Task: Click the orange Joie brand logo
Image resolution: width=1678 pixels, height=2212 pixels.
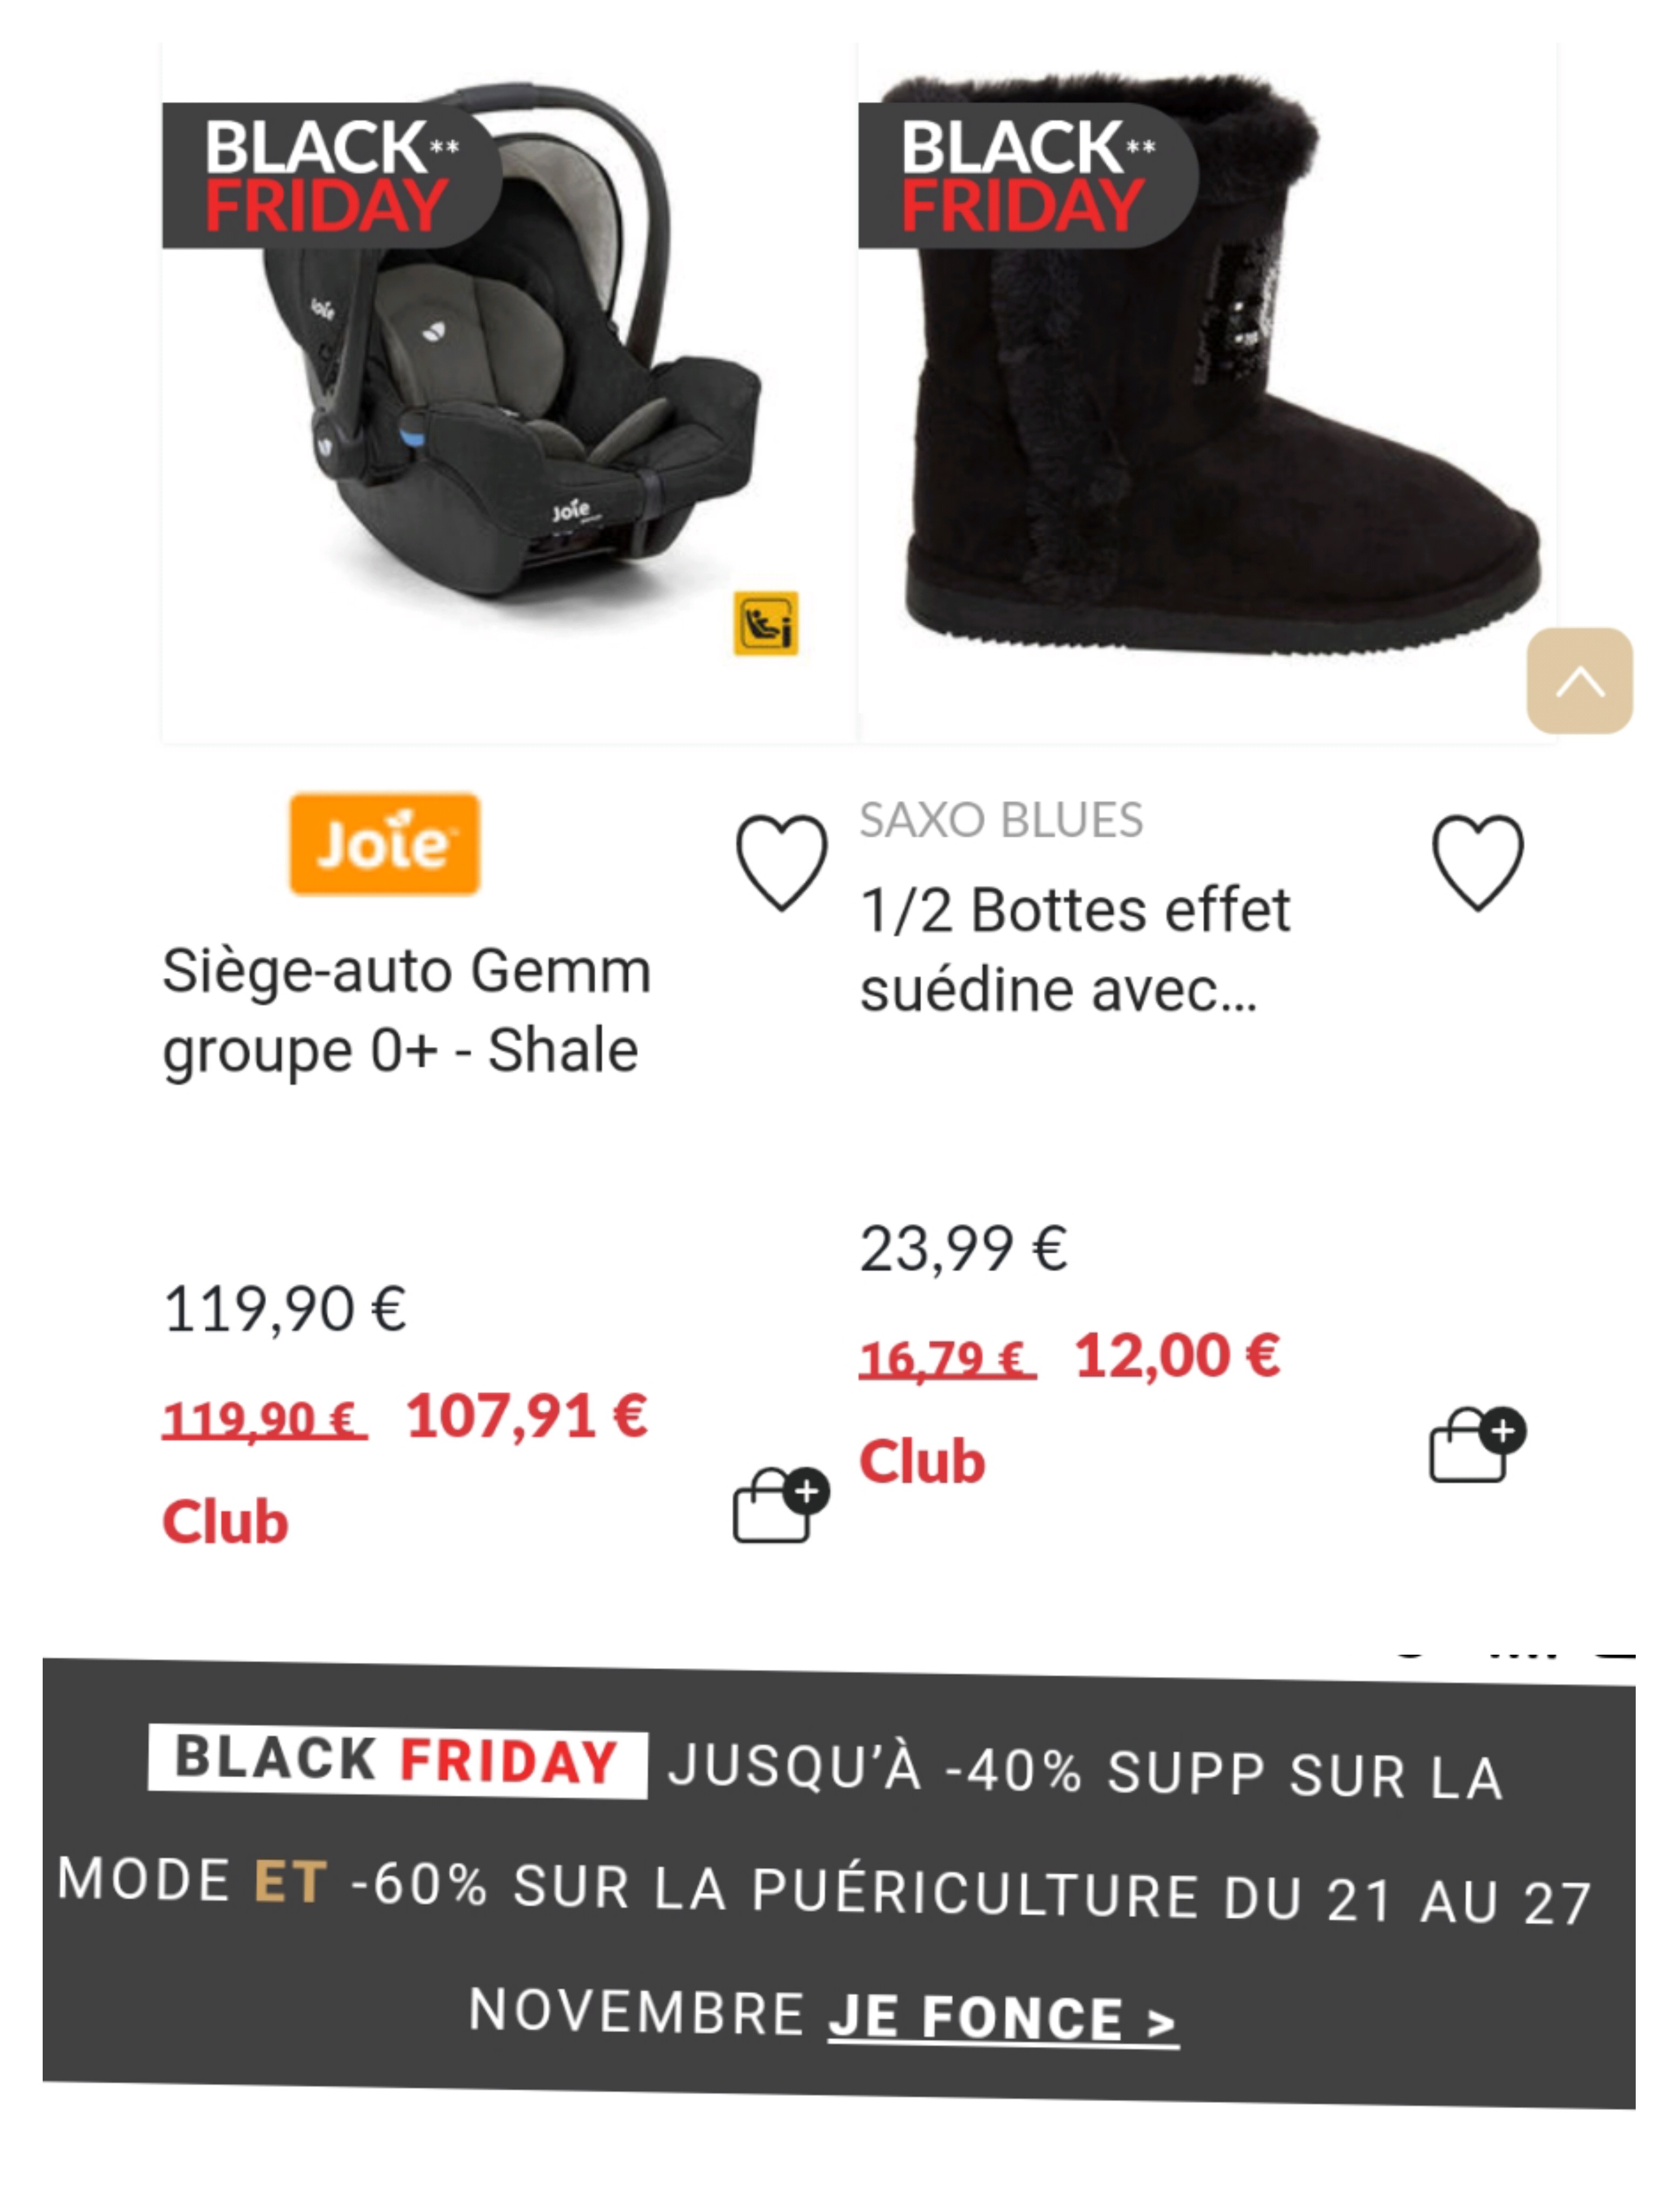Action: pyautogui.click(x=384, y=844)
